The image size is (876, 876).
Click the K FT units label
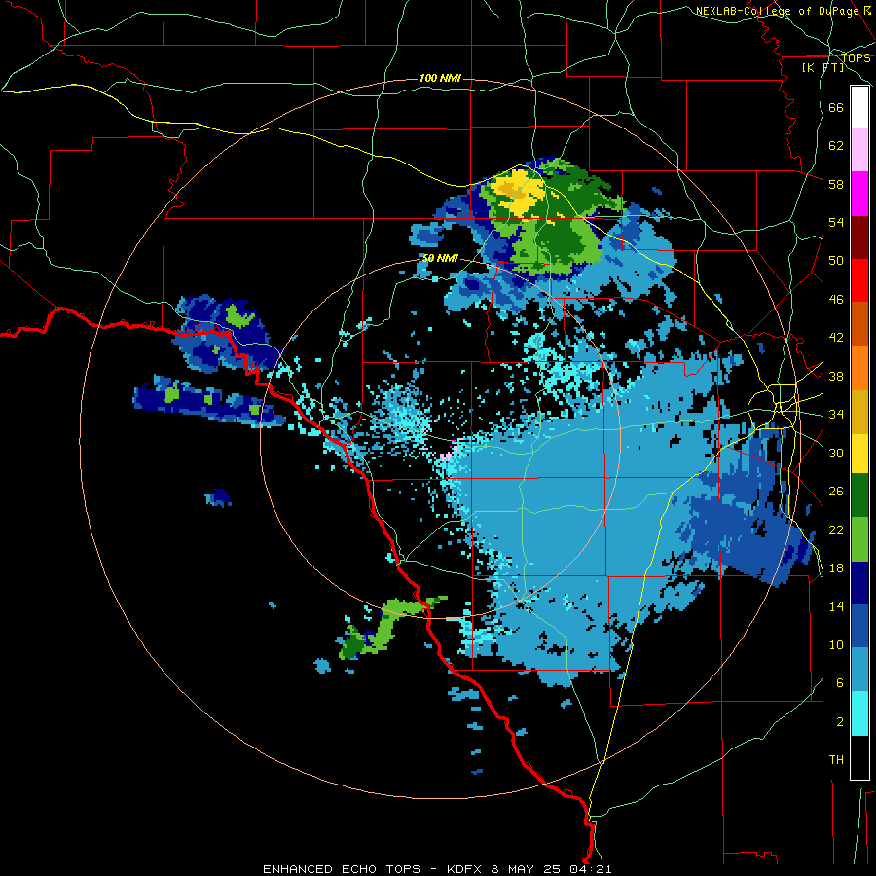pyautogui.click(x=822, y=67)
